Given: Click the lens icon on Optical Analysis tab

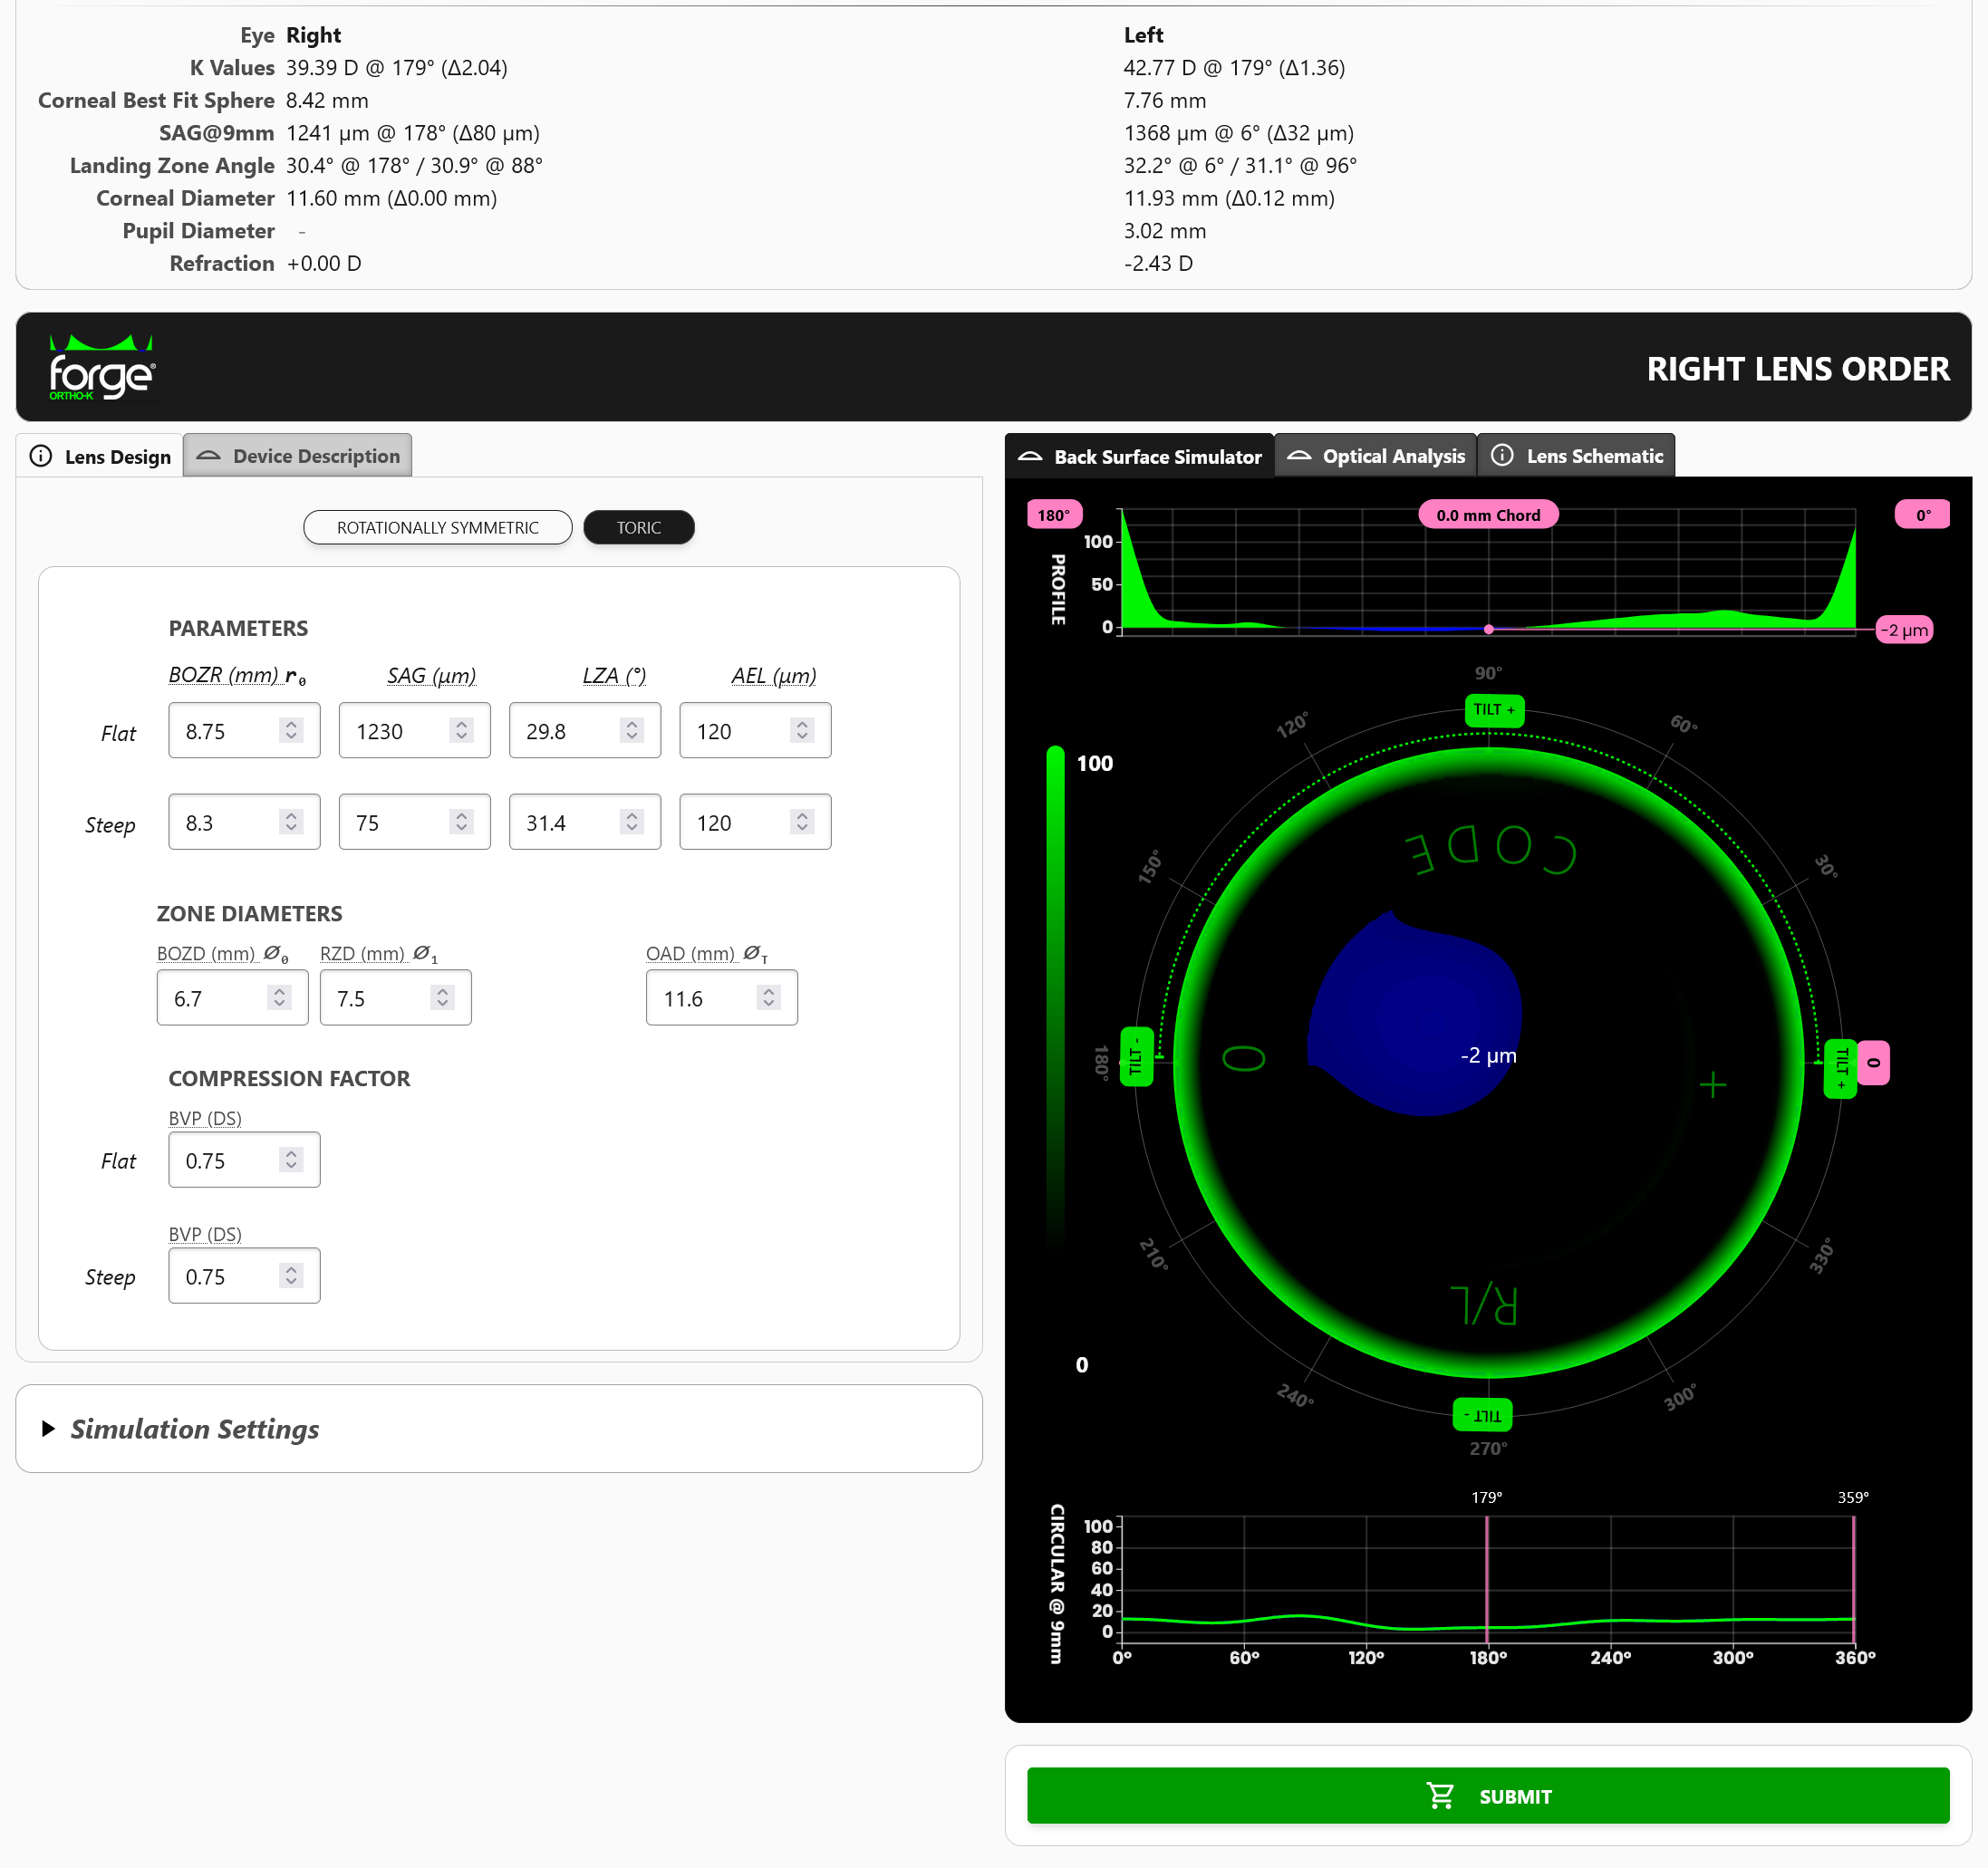Looking at the screenshot, I should pyautogui.click(x=1299, y=455).
